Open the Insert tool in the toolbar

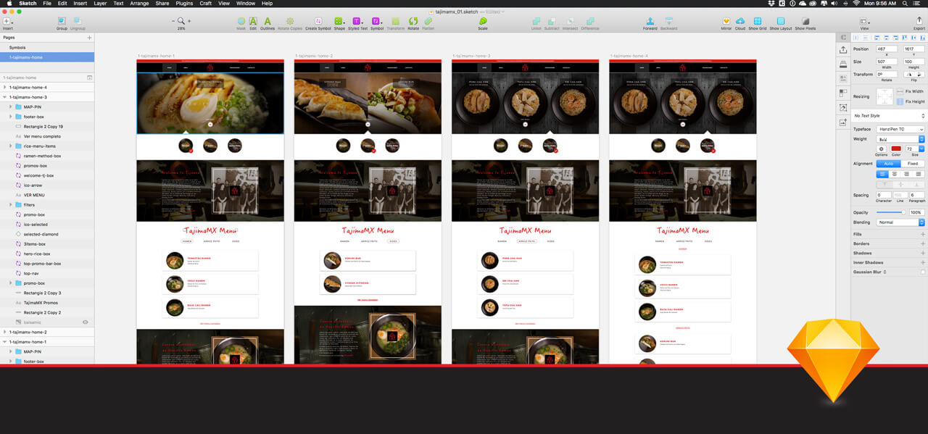[7, 22]
